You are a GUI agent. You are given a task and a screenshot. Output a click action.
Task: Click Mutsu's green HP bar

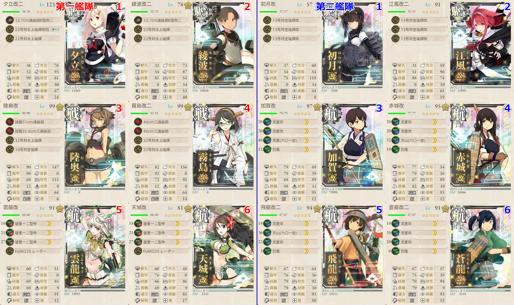click(11, 113)
